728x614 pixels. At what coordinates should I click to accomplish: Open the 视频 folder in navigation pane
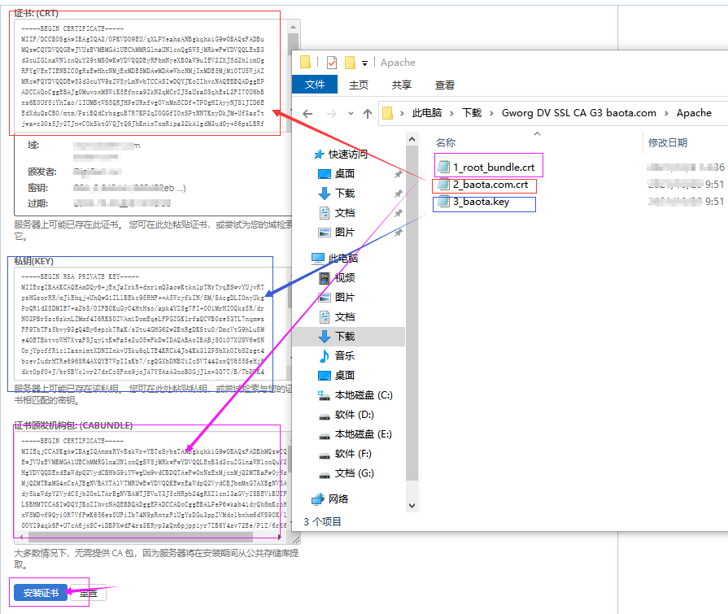[345, 277]
